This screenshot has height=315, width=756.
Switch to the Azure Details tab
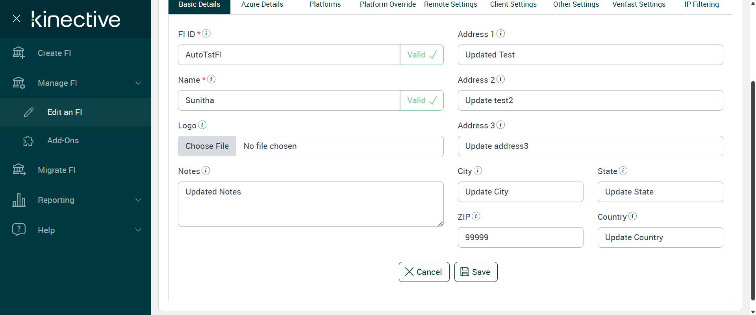click(x=262, y=5)
